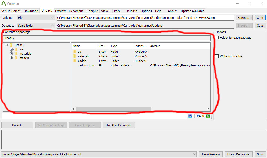Viewport: 267px width, 158px height.
Task: Enable Folder for each package option
Action: [x=217, y=38]
